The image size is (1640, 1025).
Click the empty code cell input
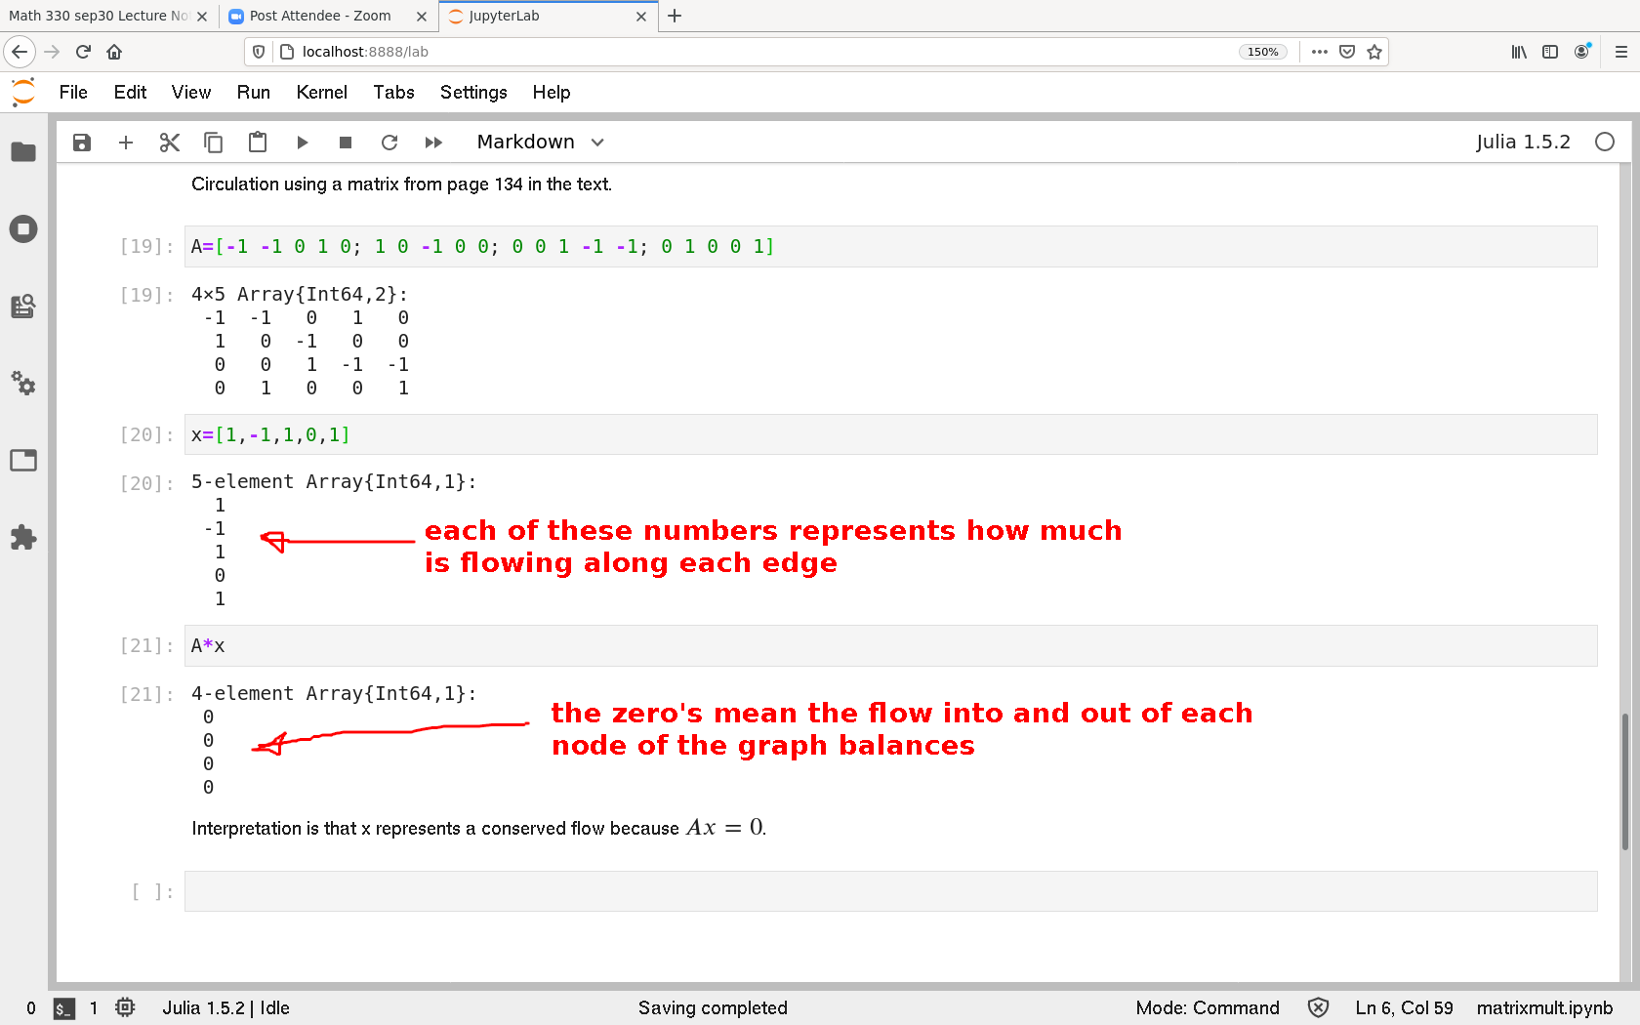coord(889,891)
